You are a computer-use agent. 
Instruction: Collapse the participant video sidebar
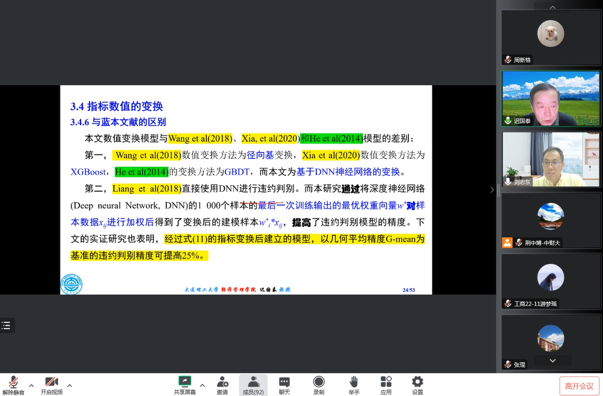492,190
